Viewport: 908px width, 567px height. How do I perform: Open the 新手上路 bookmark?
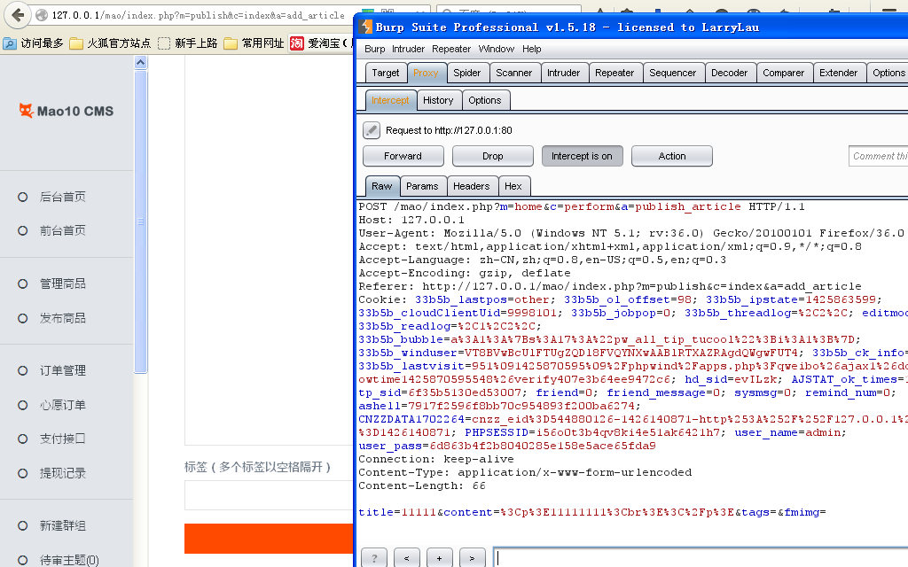188,43
